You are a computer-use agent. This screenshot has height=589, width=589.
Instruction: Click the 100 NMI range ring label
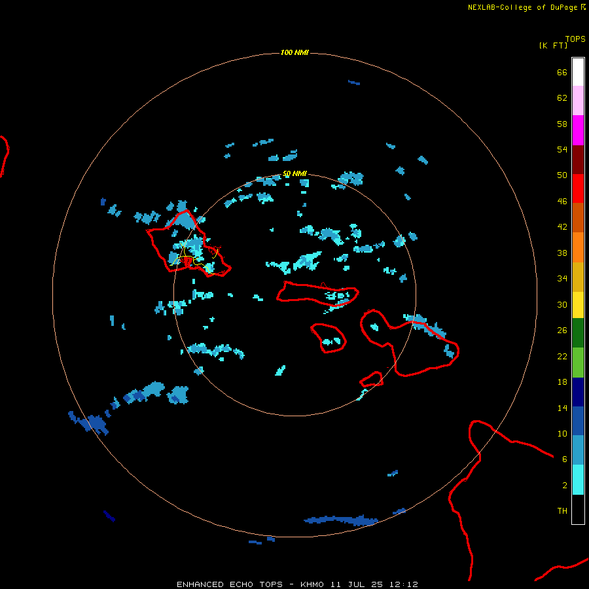tap(294, 52)
